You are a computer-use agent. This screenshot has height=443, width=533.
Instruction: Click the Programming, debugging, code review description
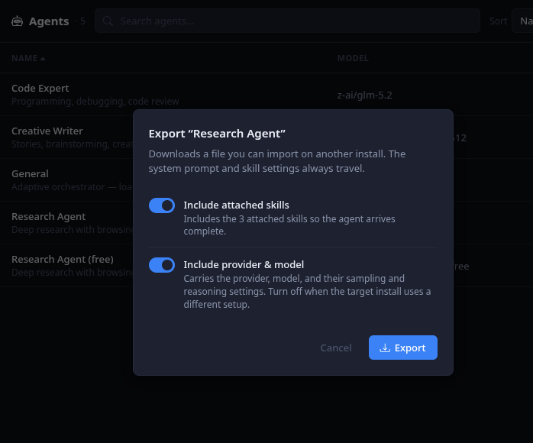click(x=95, y=102)
